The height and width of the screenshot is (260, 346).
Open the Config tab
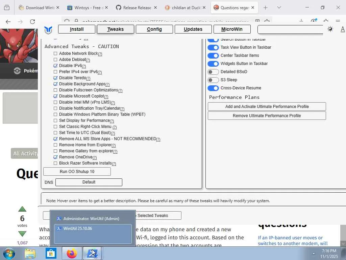[x=154, y=29]
